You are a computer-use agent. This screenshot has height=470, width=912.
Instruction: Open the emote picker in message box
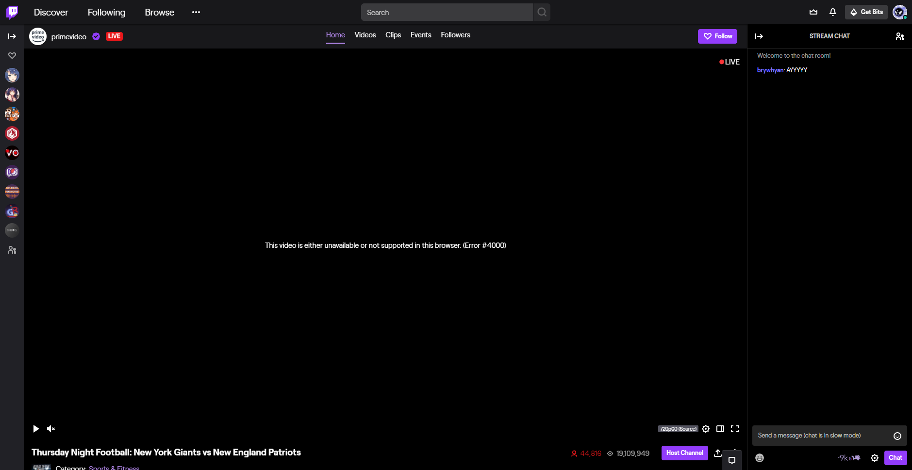tap(897, 436)
